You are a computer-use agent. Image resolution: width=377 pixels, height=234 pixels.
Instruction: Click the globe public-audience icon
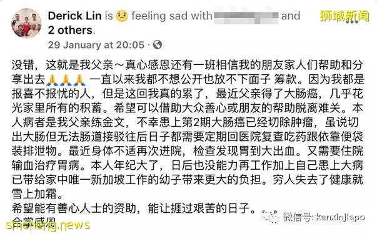pyautogui.click(x=158, y=45)
